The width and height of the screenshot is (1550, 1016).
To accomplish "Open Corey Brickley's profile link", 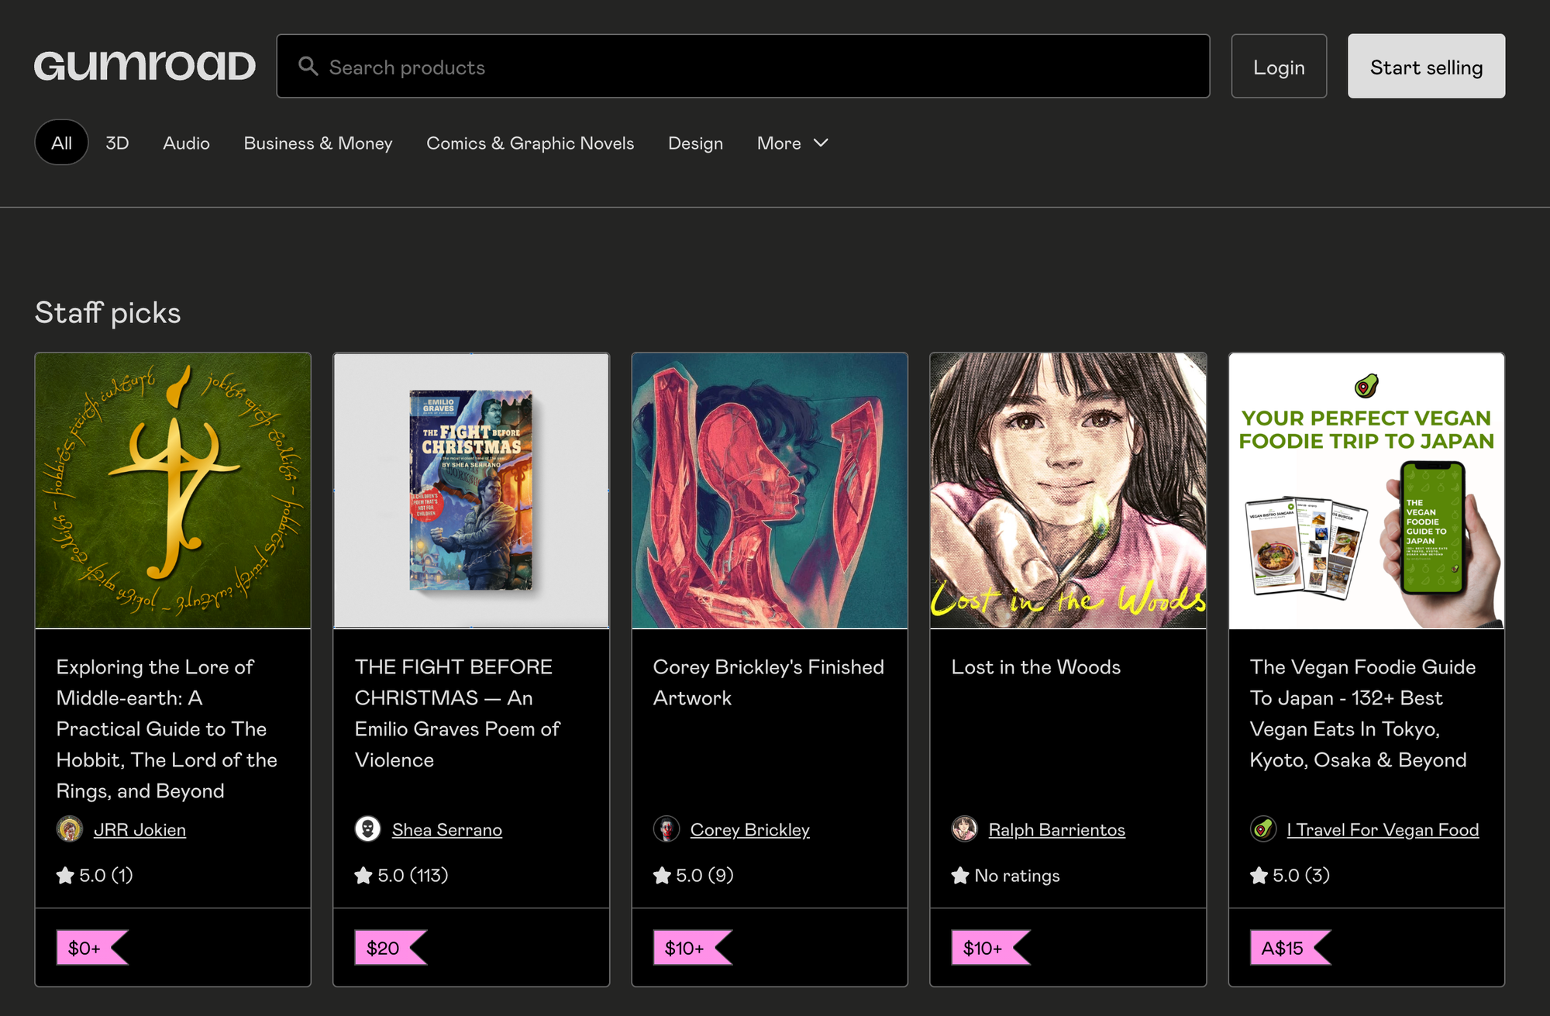I will coord(749,829).
